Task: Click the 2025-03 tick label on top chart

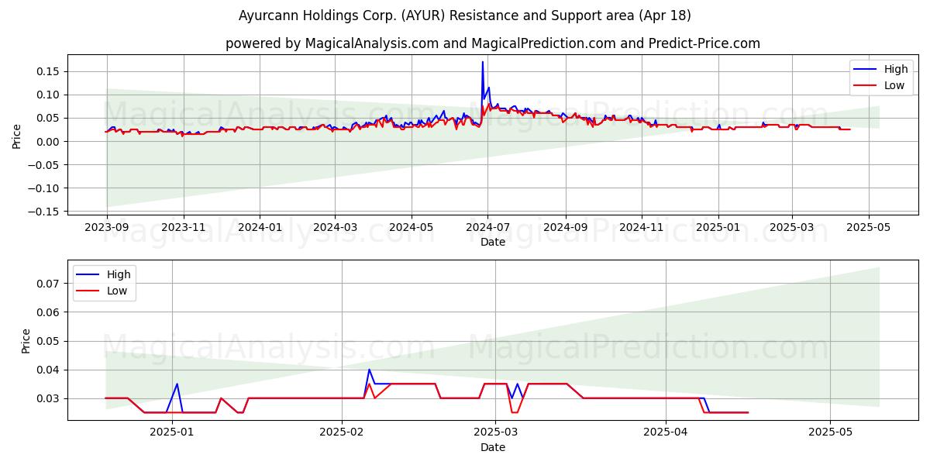Action: pos(792,227)
